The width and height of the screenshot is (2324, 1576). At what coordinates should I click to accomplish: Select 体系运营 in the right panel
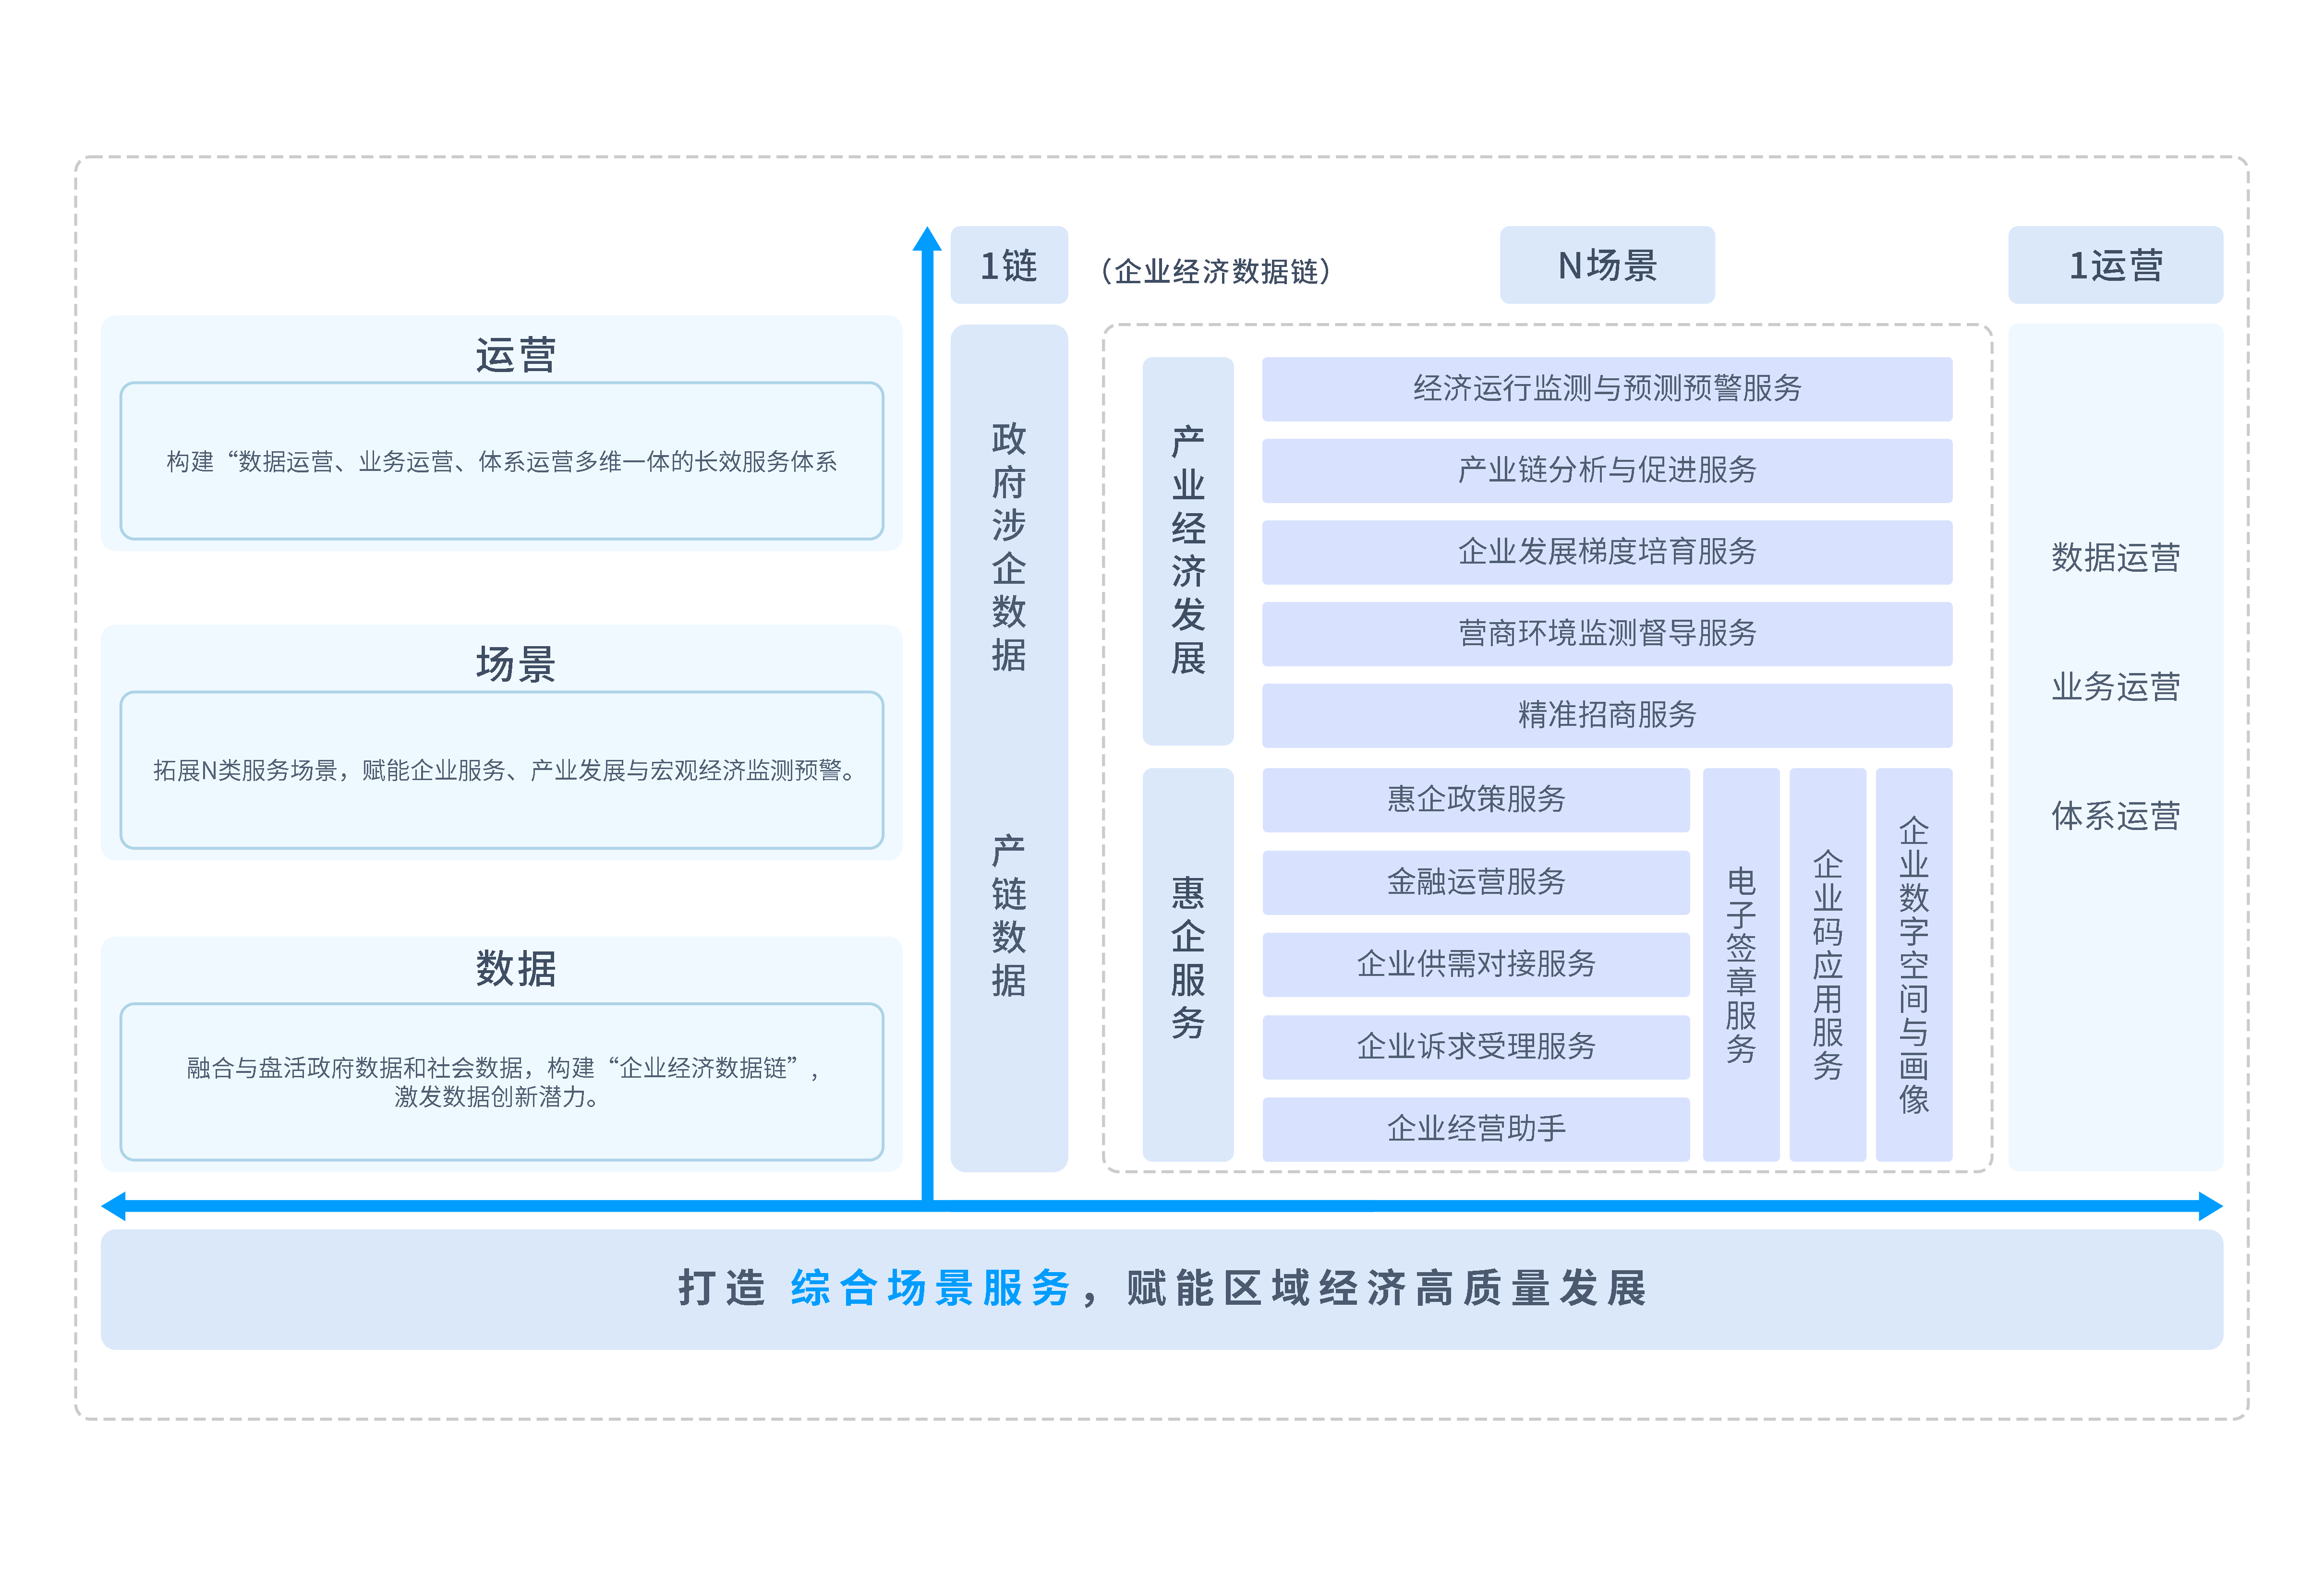click(2115, 817)
